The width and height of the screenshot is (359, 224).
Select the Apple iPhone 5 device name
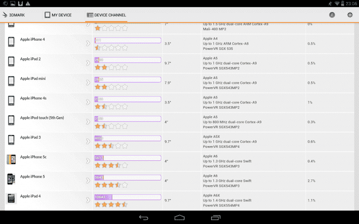pos(33,177)
